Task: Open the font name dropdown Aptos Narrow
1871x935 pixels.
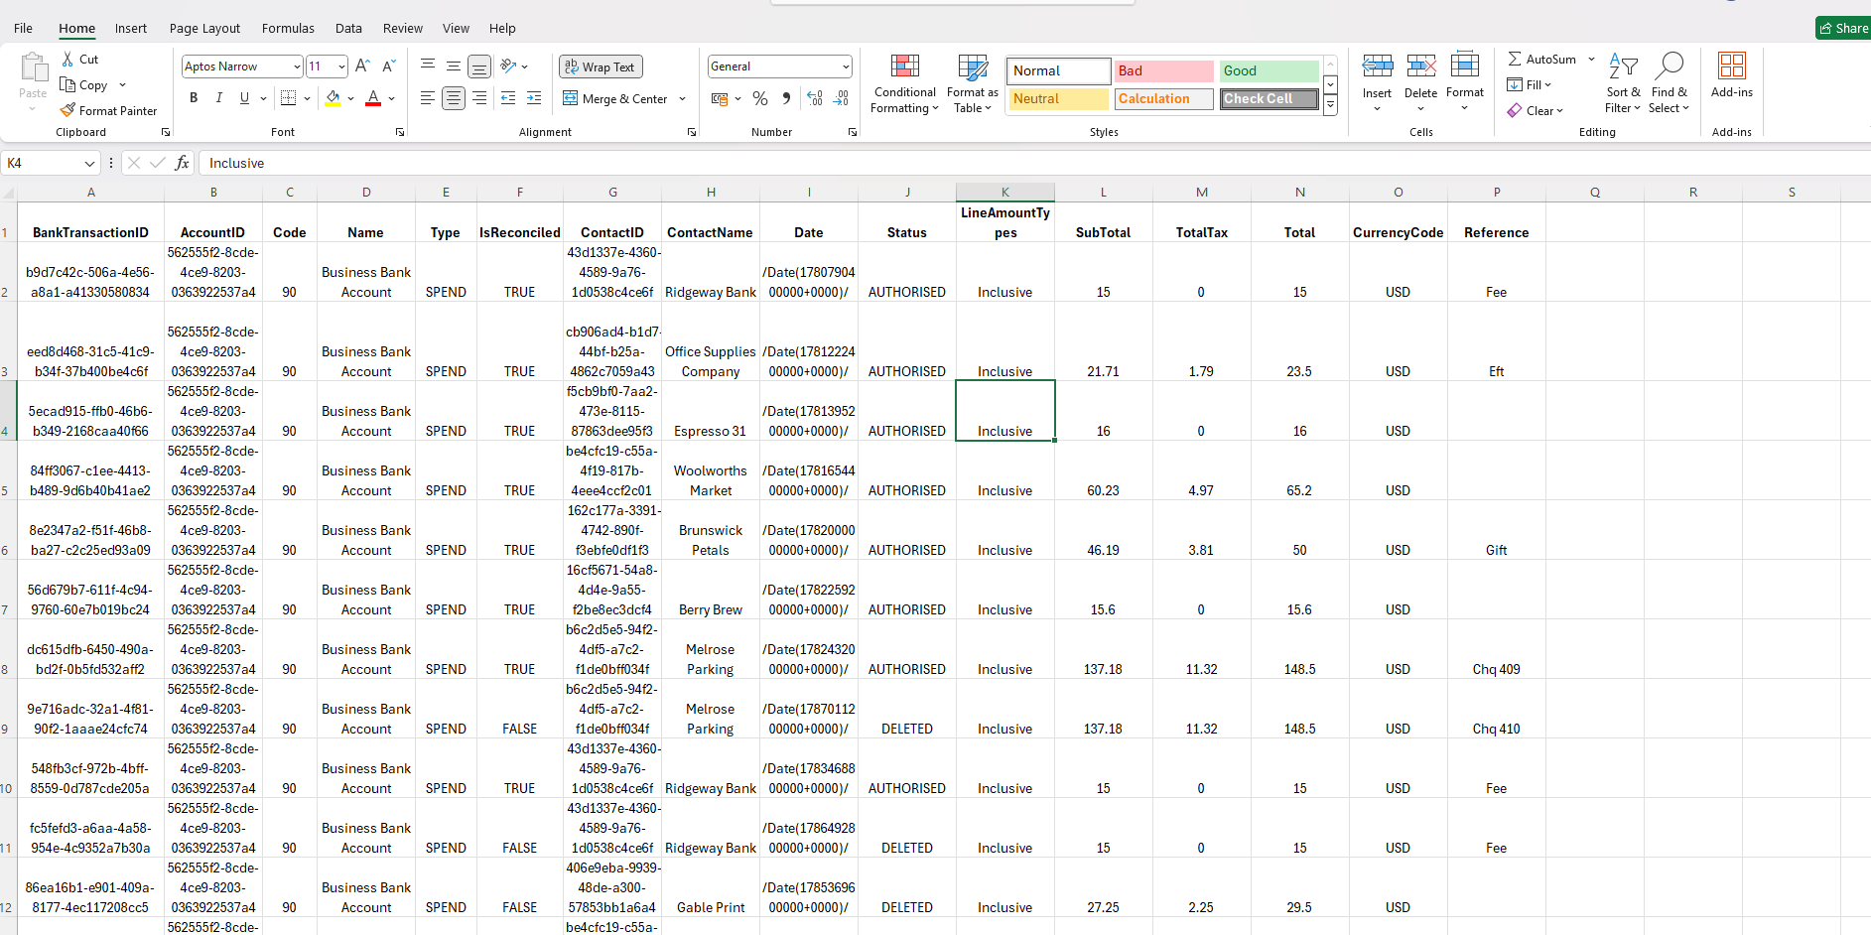Action: point(297,67)
